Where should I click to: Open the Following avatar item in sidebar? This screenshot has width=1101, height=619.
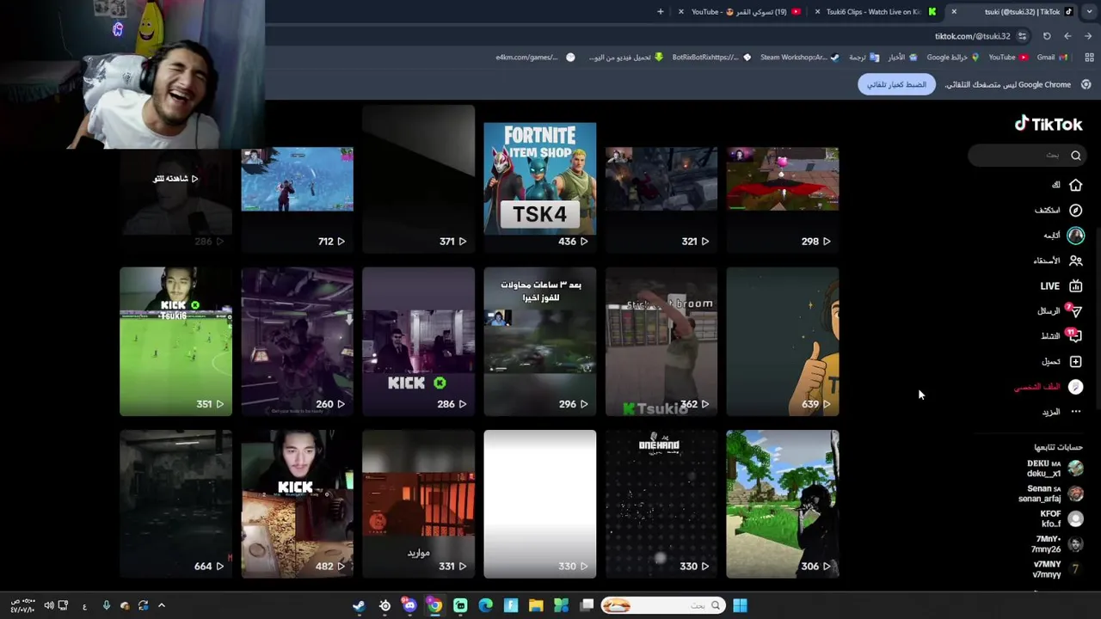click(x=1075, y=235)
